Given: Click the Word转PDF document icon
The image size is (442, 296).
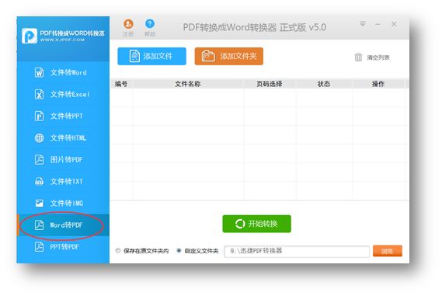Looking at the screenshot, I should coord(39,225).
